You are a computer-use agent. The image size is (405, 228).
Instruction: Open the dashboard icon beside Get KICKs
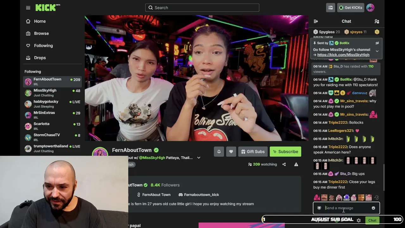[x=331, y=8]
